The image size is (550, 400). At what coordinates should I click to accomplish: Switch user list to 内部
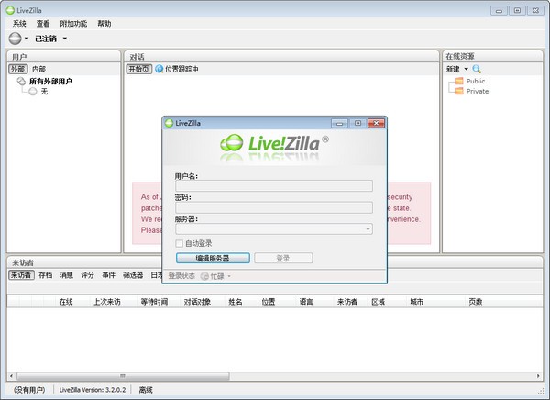(x=38, y=69)
